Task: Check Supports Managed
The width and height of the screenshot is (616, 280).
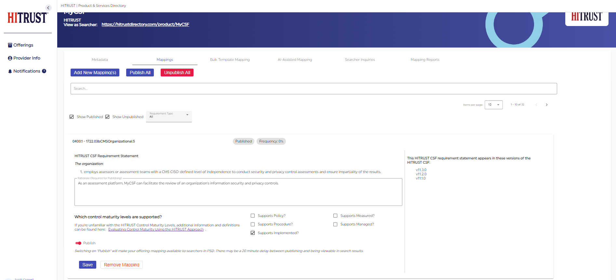Action: coord(335,224)
